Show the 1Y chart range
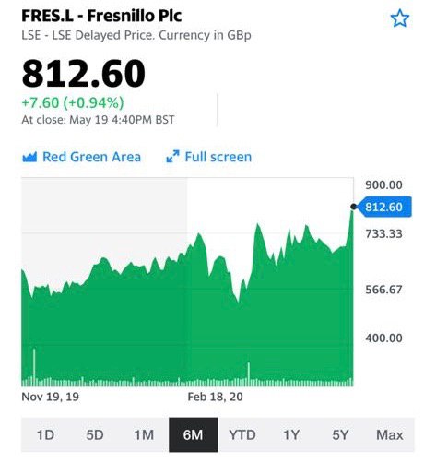436x463 pixels. tap(291, 435)
